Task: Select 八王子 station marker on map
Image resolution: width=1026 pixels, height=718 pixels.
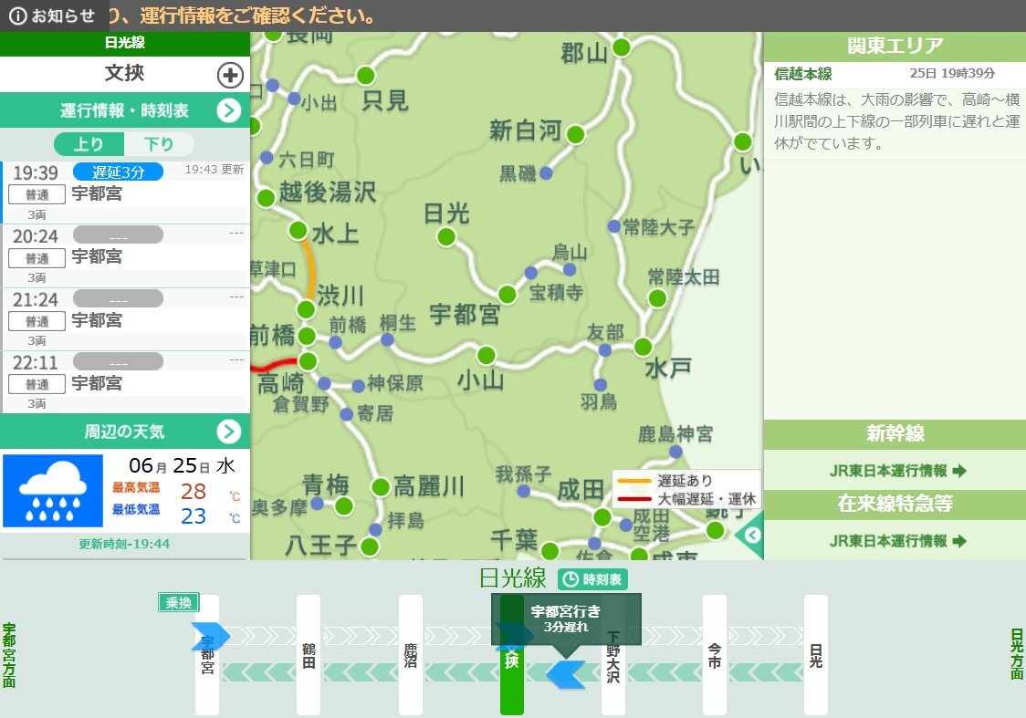Action: 370,546
